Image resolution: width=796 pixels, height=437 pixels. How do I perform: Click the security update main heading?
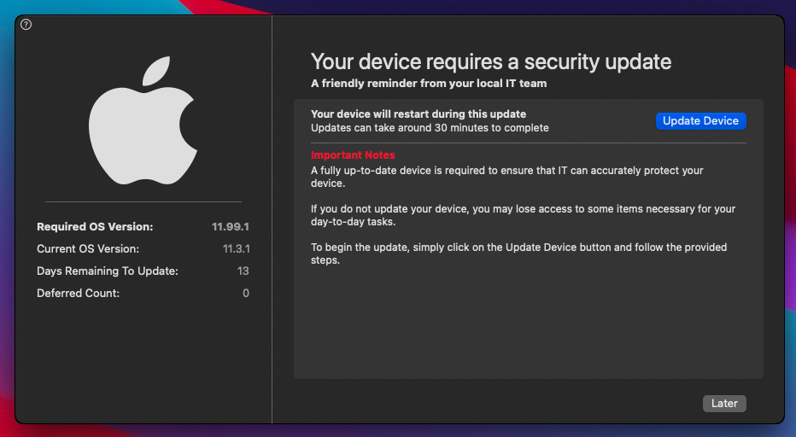tap(491, 61)
